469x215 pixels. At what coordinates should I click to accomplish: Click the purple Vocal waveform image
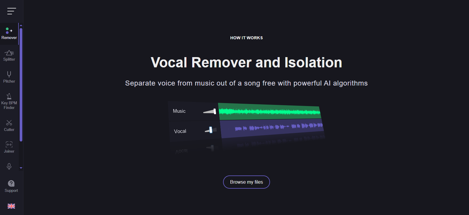point(272,128)
